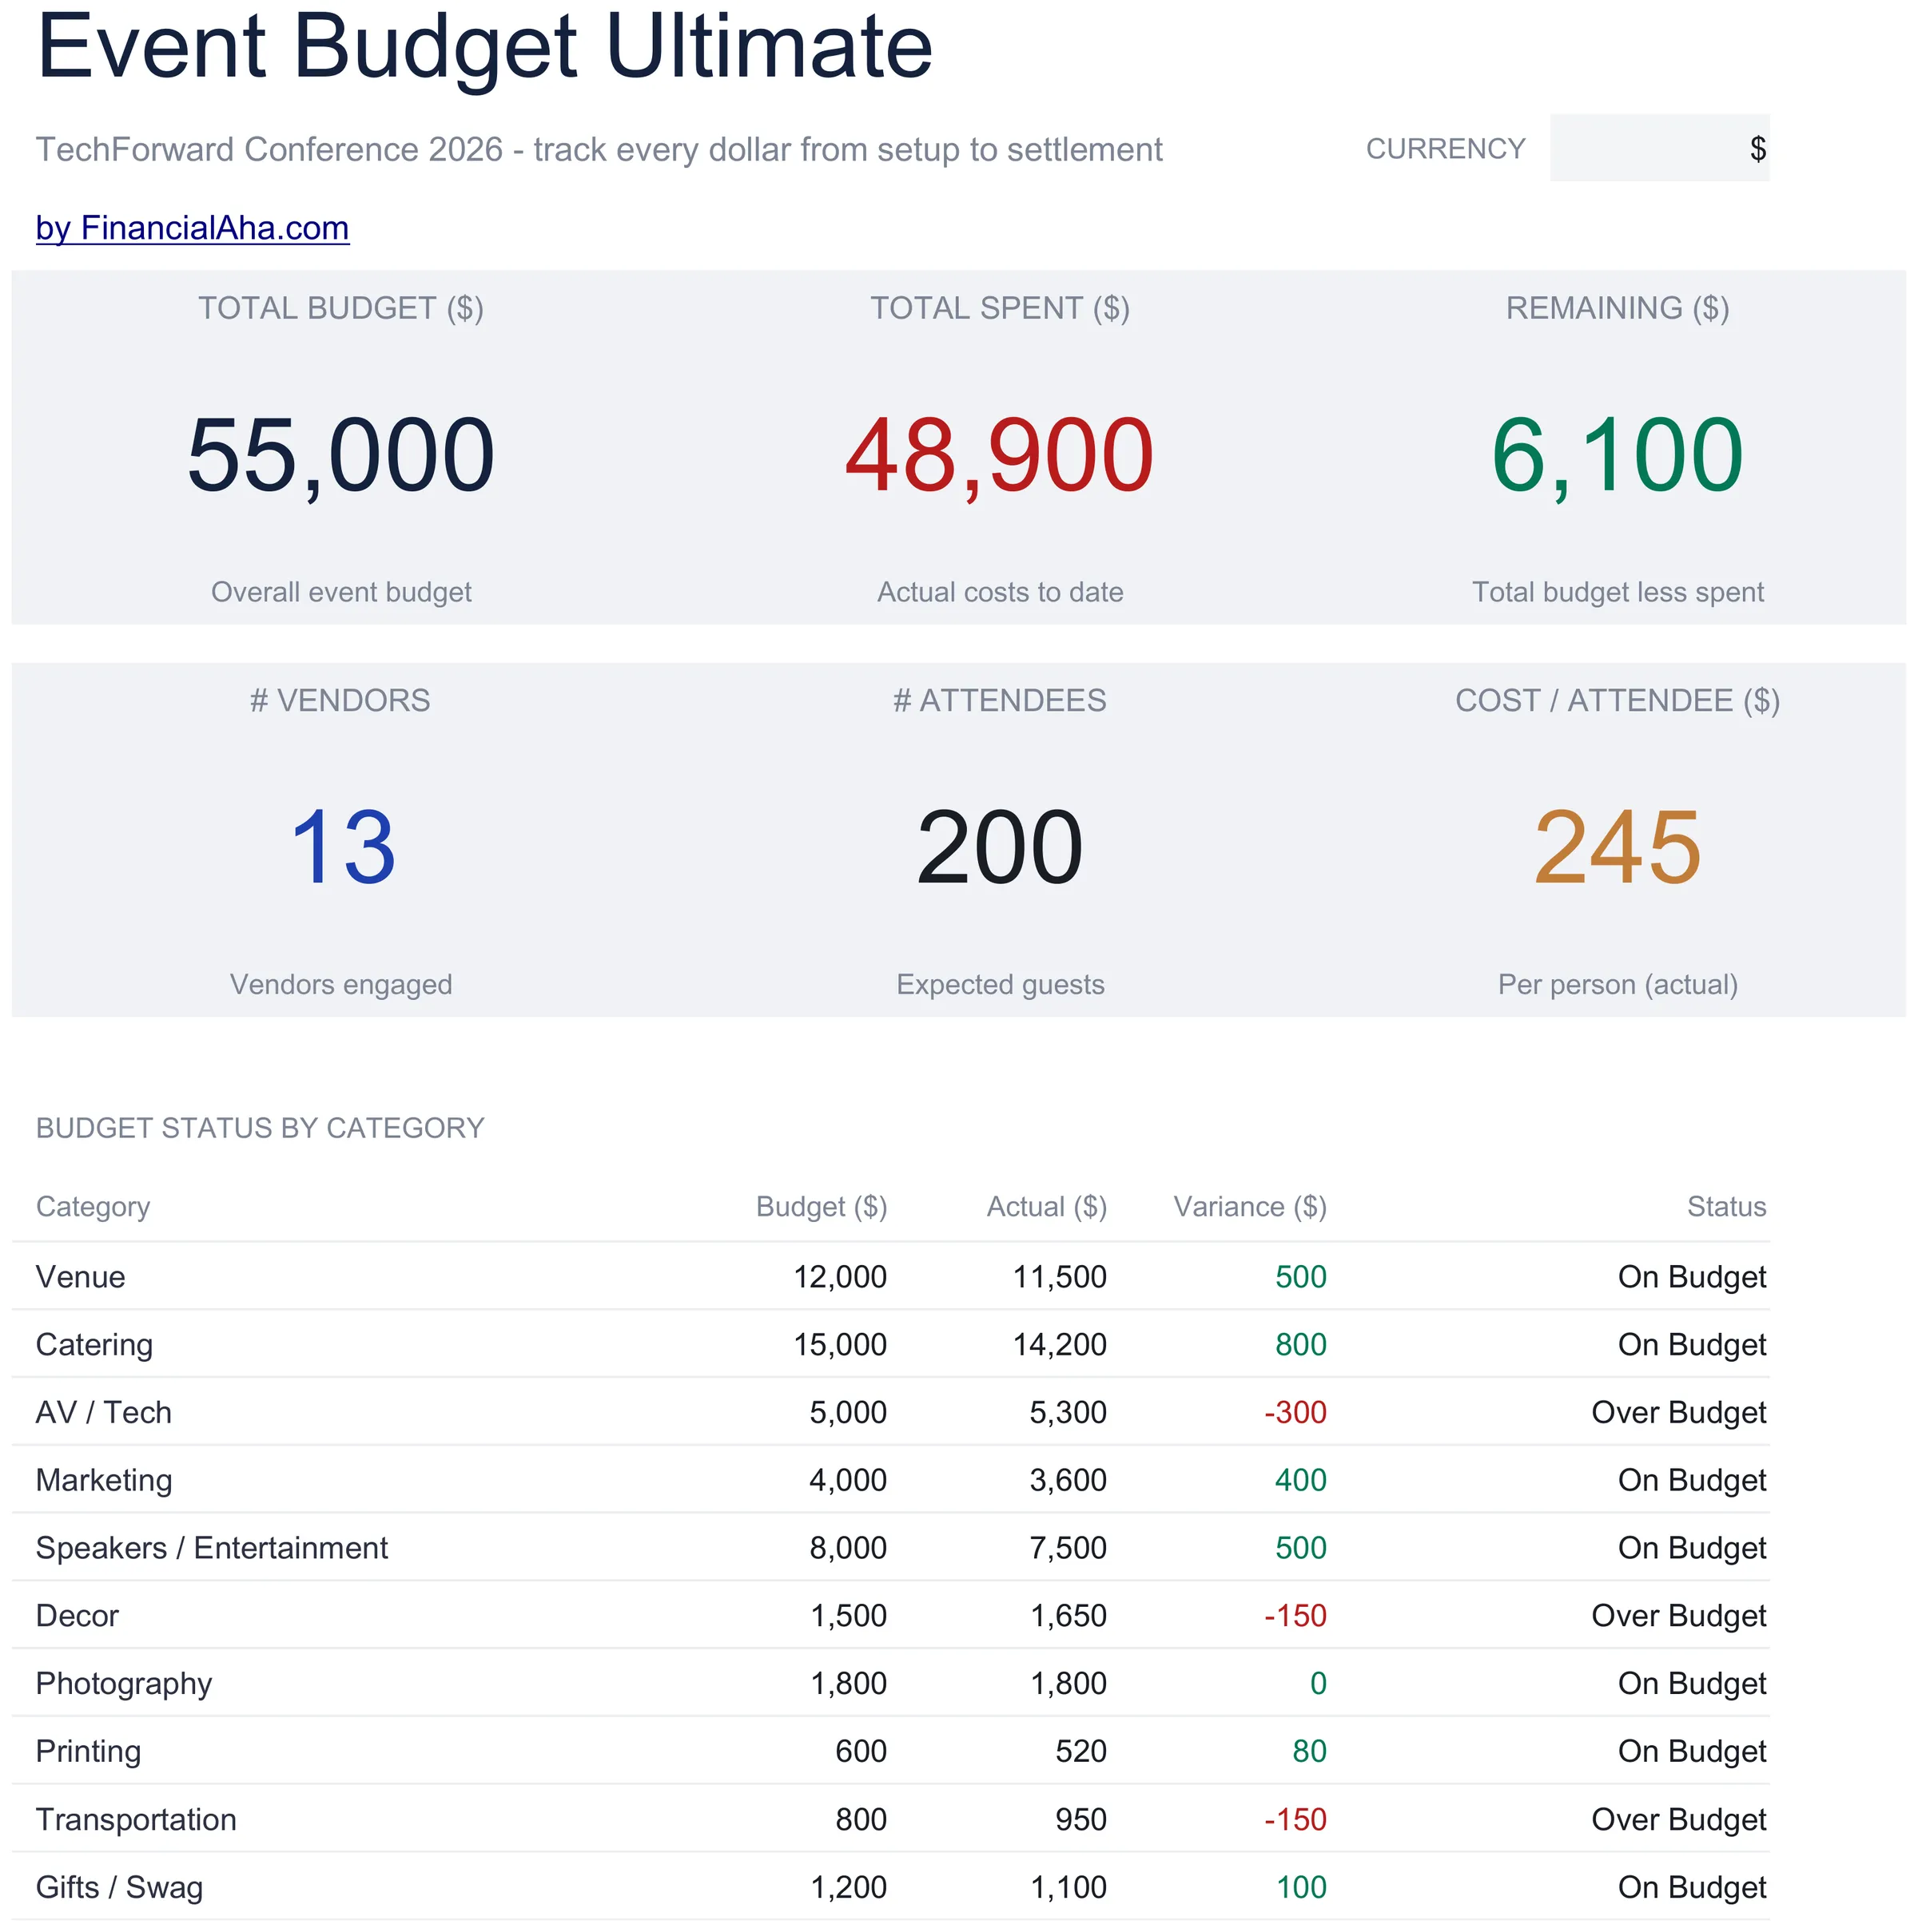Select the Transportation Over Budget status
The image size is (1918, 1932).
coord(1679,1821)
